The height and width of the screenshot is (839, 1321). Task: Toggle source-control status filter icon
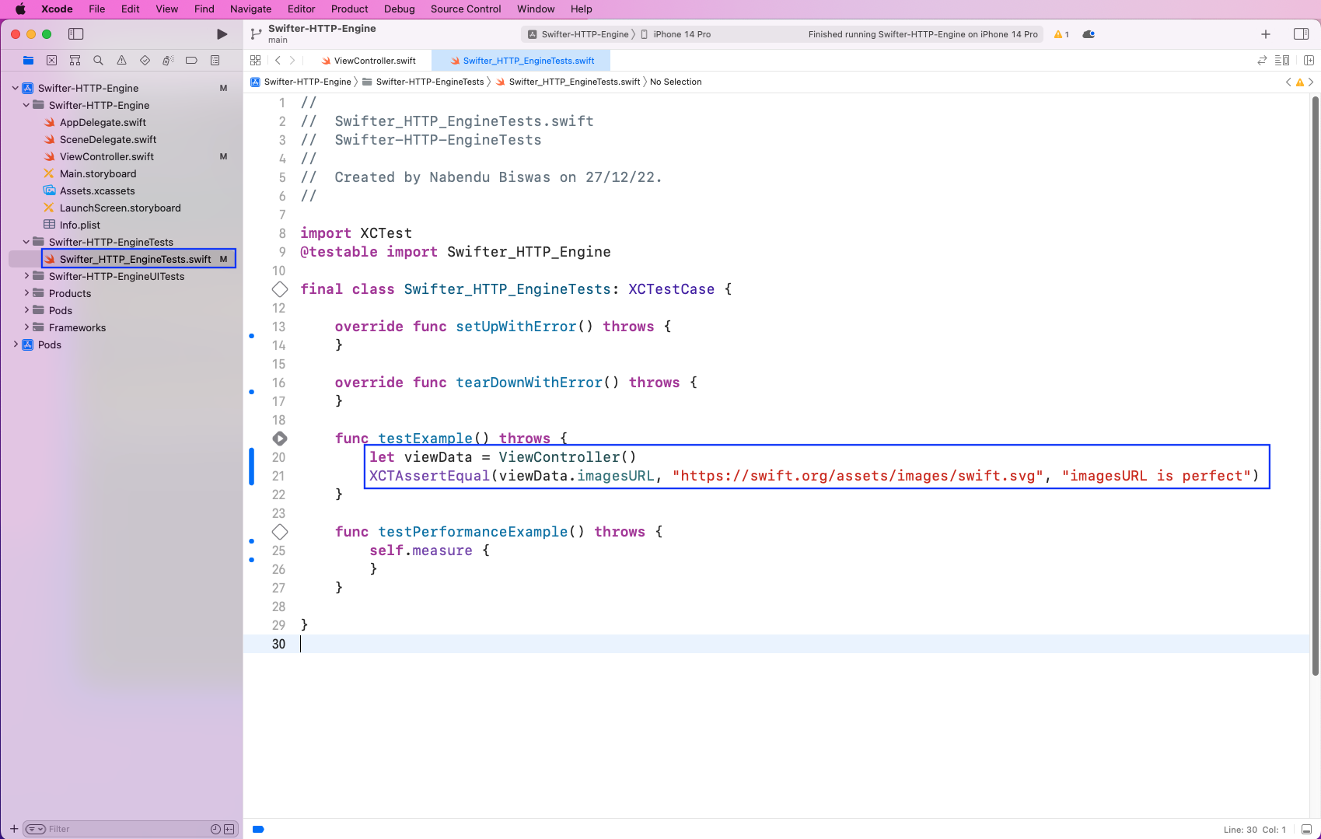229,829
